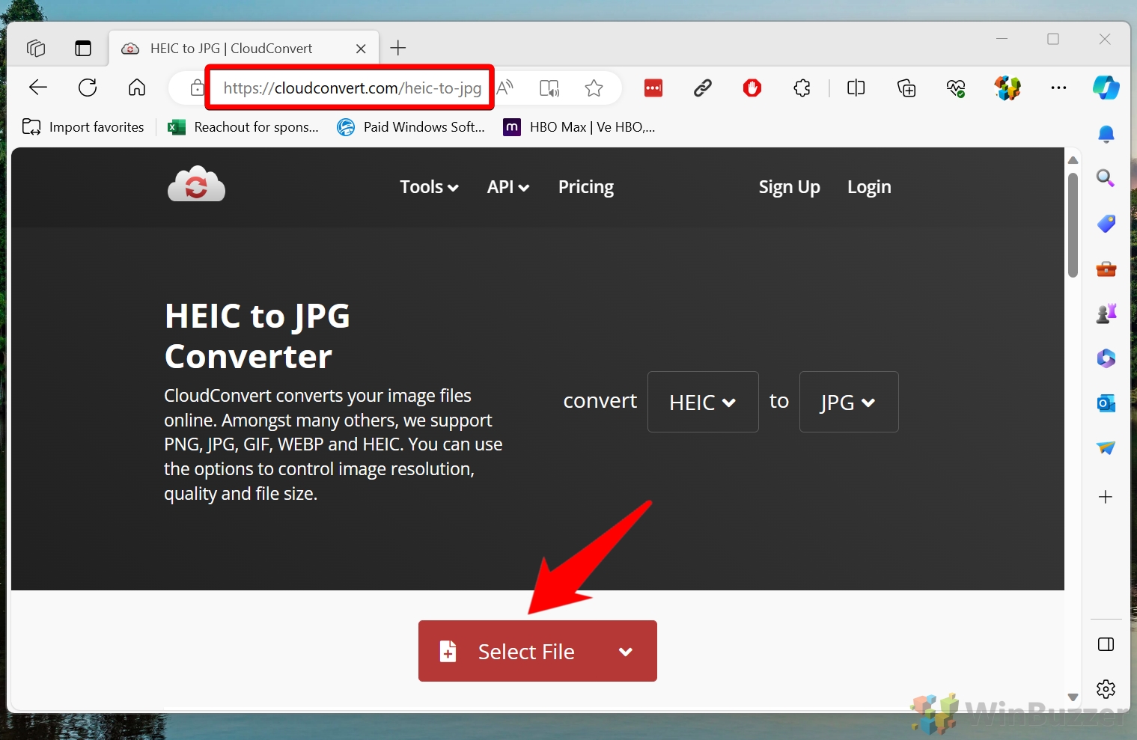Toggle split screen view
1137x740 pixels.
click(x=856, y=88)
